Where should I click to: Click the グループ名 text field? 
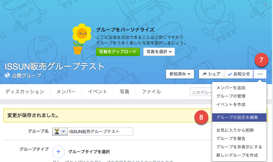(x=100, y=131)
